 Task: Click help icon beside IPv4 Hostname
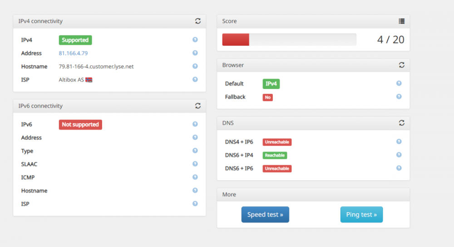coord(195,66)
